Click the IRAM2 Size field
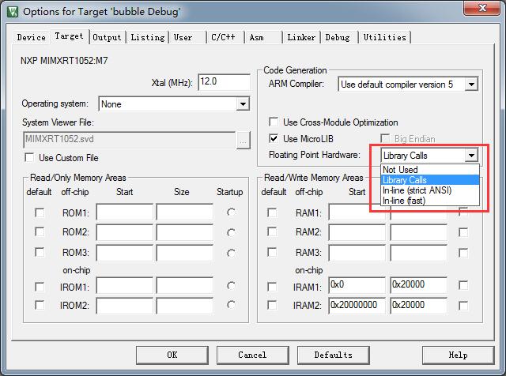This screenshot has height=376, width=506. tap(418, 306)
